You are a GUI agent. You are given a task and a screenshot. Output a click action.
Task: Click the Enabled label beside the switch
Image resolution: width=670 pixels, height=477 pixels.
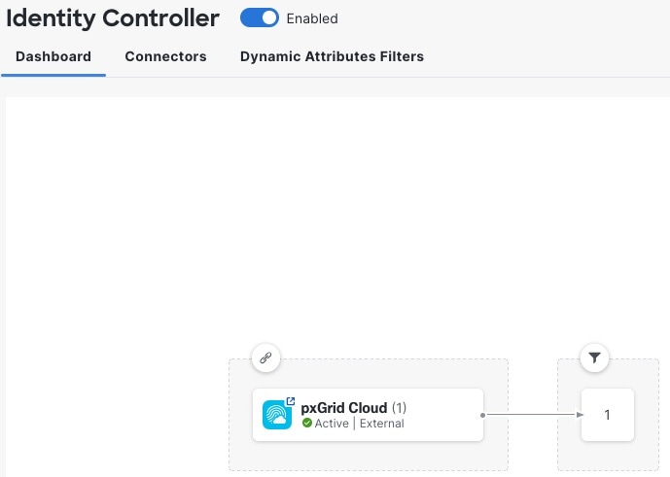tap(312, 18)
